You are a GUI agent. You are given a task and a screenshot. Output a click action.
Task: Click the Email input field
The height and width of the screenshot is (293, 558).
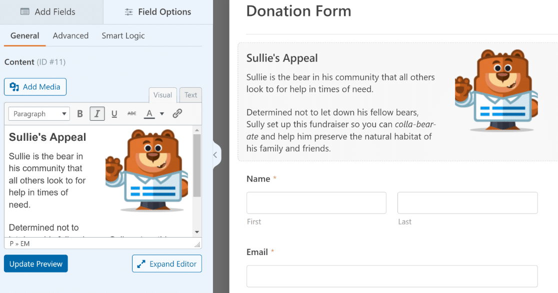click(x=392, y=277)
